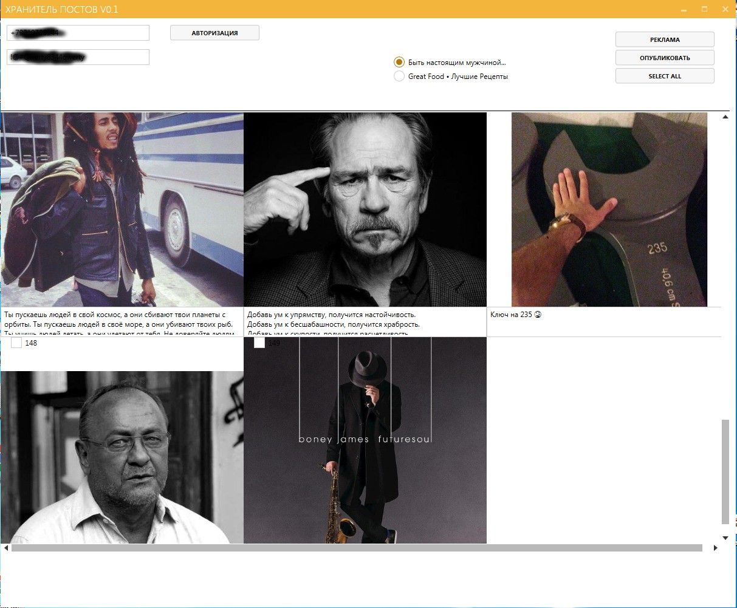Click the horizontal scrollbar thumb

(x=357, y=548)
